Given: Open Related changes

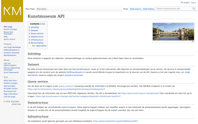Looking at the screenshot, I should click(11, 83).
